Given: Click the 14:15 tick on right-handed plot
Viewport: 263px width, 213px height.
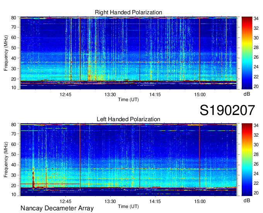Looking at the screenshot, I should tap(155, 95).
